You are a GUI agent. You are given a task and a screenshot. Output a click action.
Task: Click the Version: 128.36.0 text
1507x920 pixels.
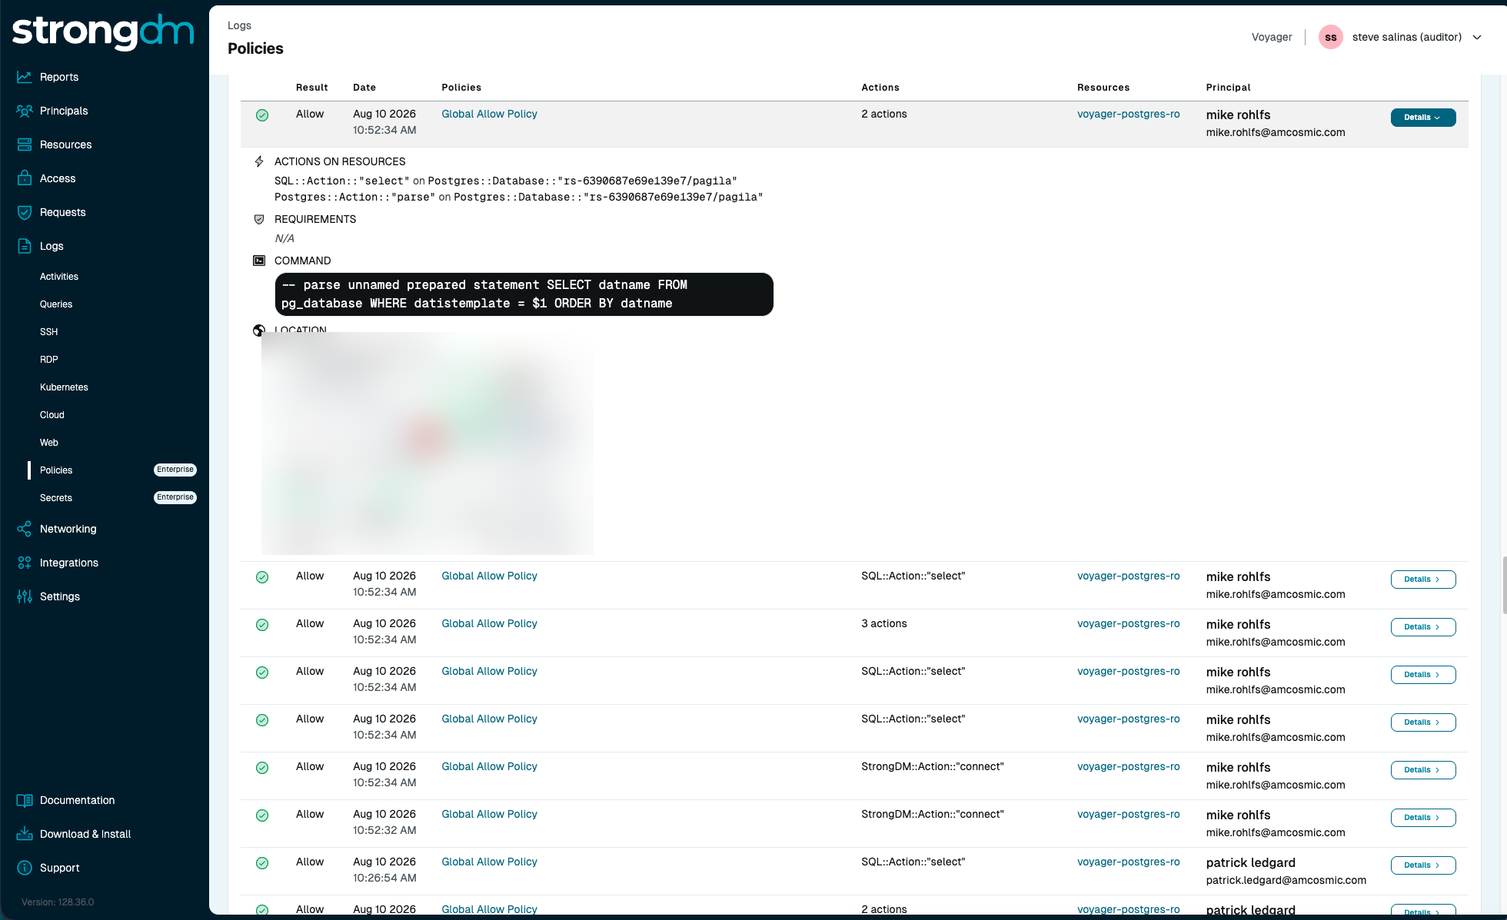coord(58,902)
